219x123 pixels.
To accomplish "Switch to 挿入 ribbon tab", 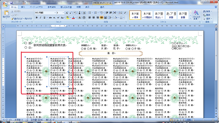I will pos(23,7).
